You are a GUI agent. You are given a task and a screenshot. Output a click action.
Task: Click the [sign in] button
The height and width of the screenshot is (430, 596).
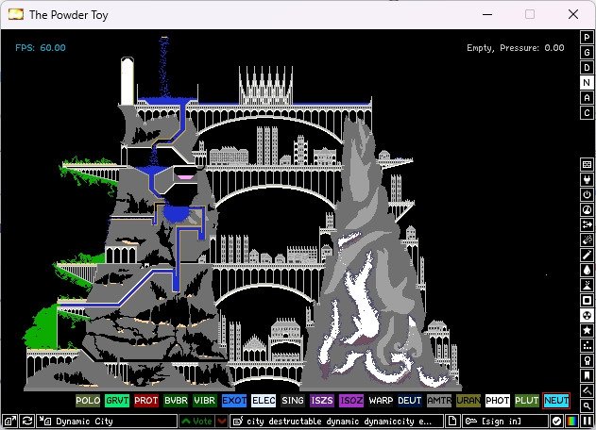tap(504, 421)
